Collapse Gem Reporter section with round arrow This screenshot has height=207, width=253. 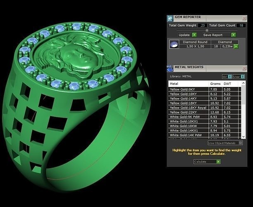(207, 30)
